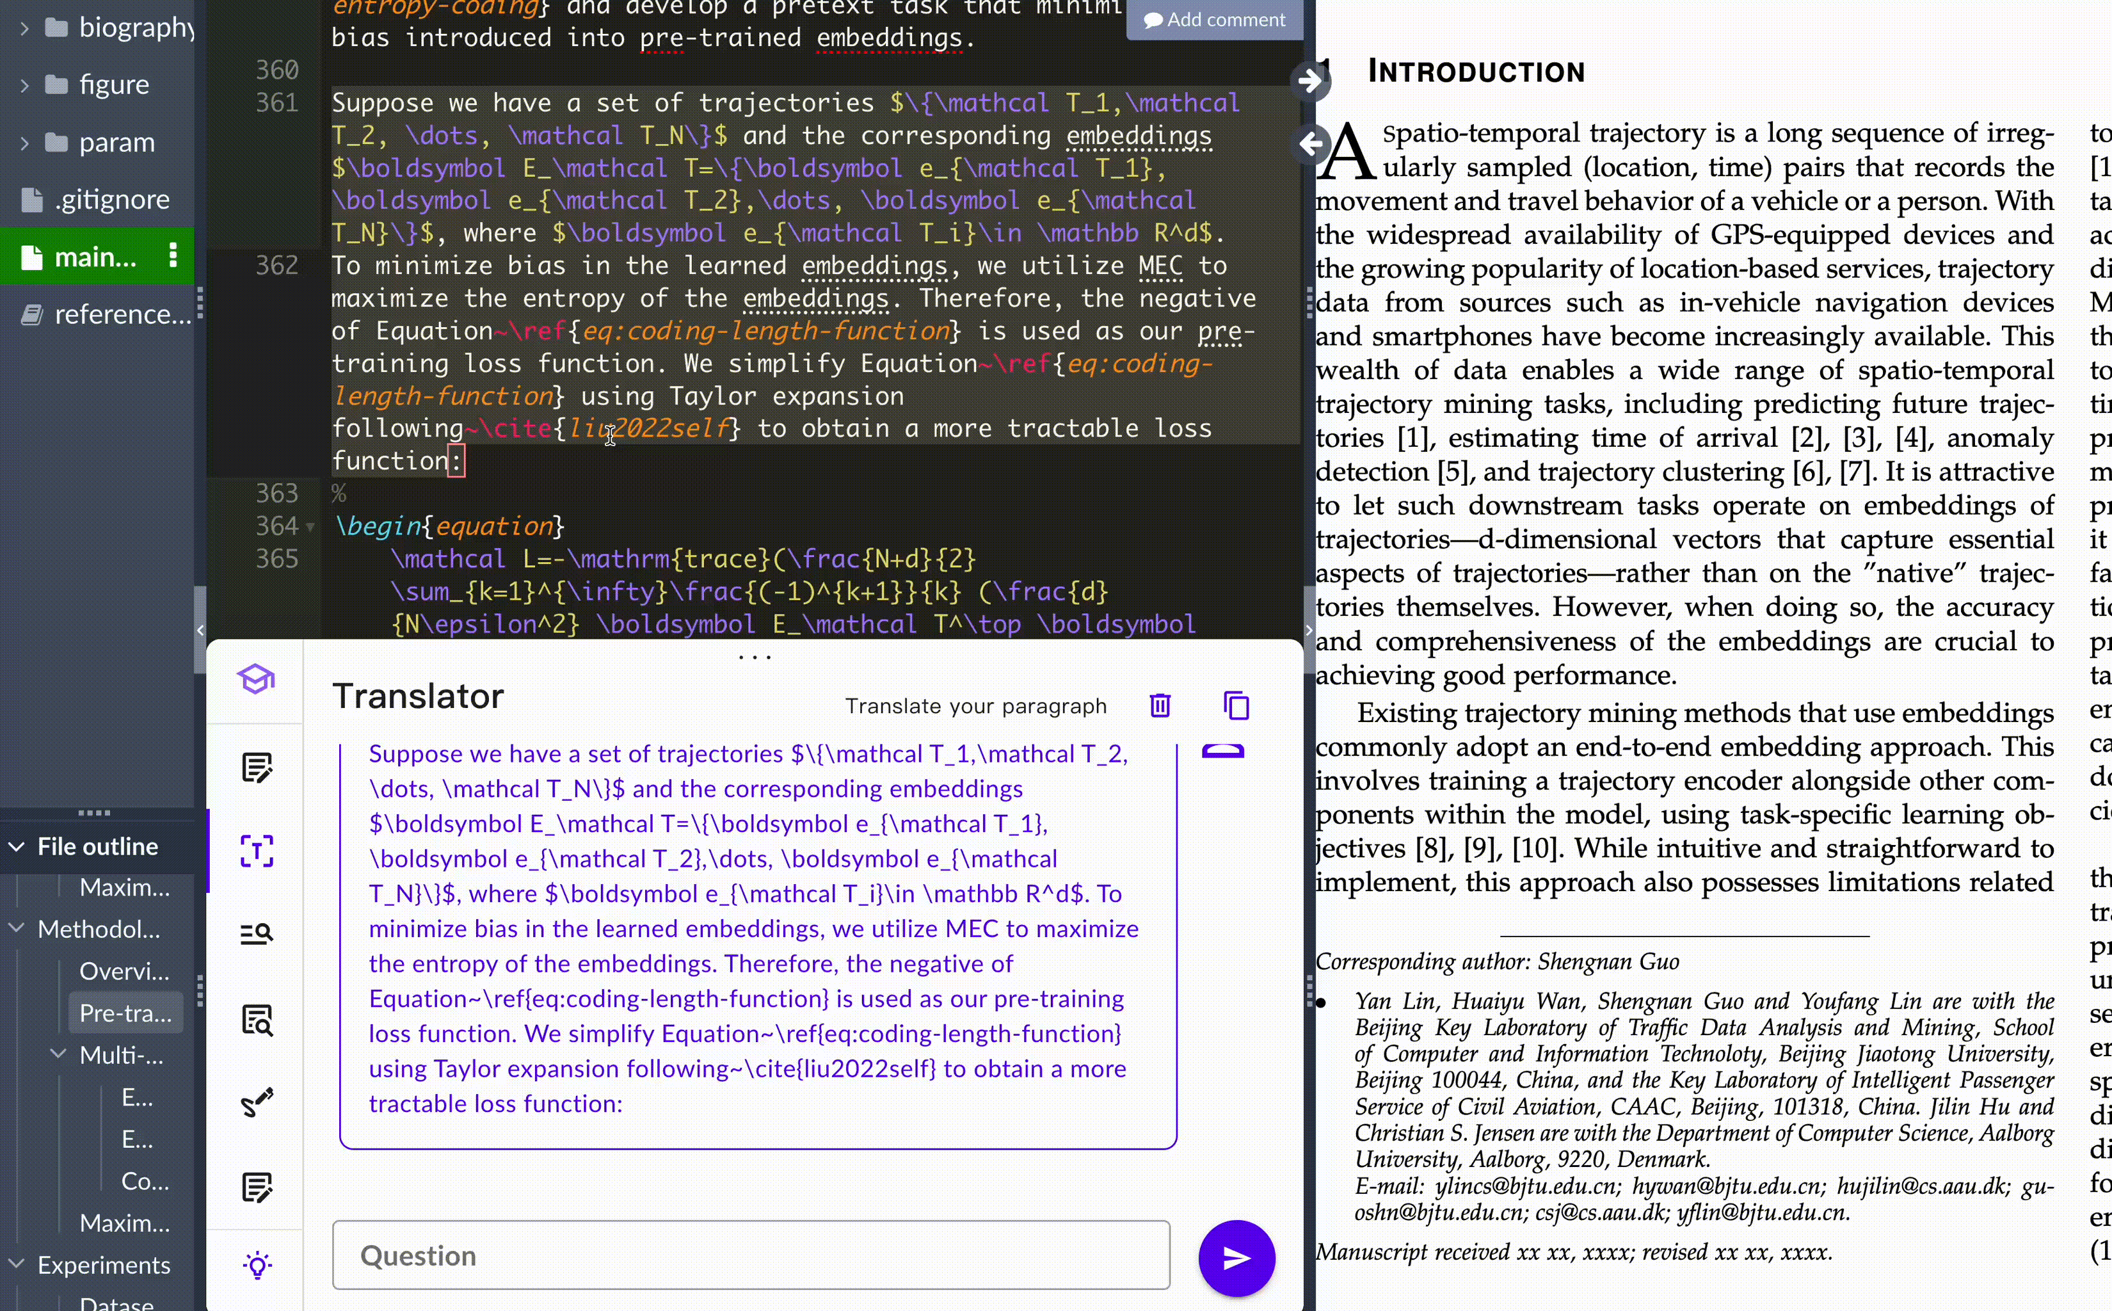Click the Question input field
The height and width of the screenshot is (1311, 2112).
click(x=751, y=1255)
